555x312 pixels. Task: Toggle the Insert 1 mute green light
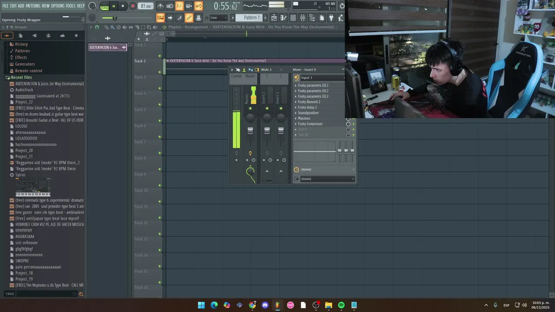click(x=267, y=108)
